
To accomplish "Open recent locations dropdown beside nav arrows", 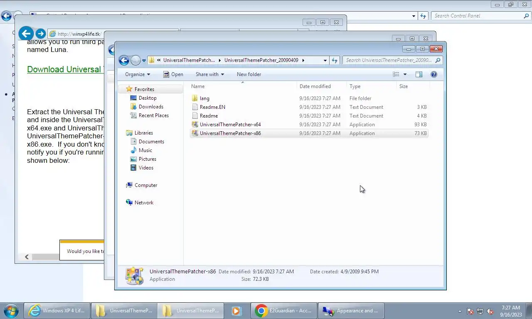I will coord(144,61).
